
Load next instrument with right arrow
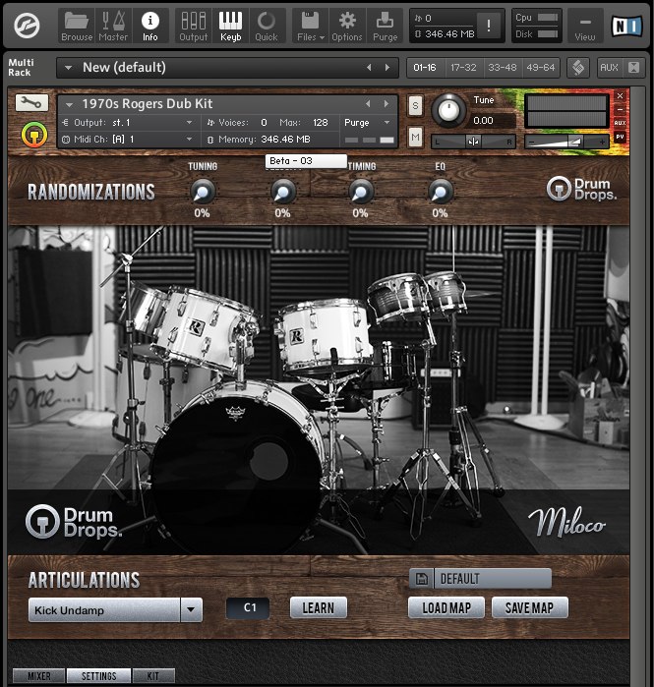(x=386, y=104)
